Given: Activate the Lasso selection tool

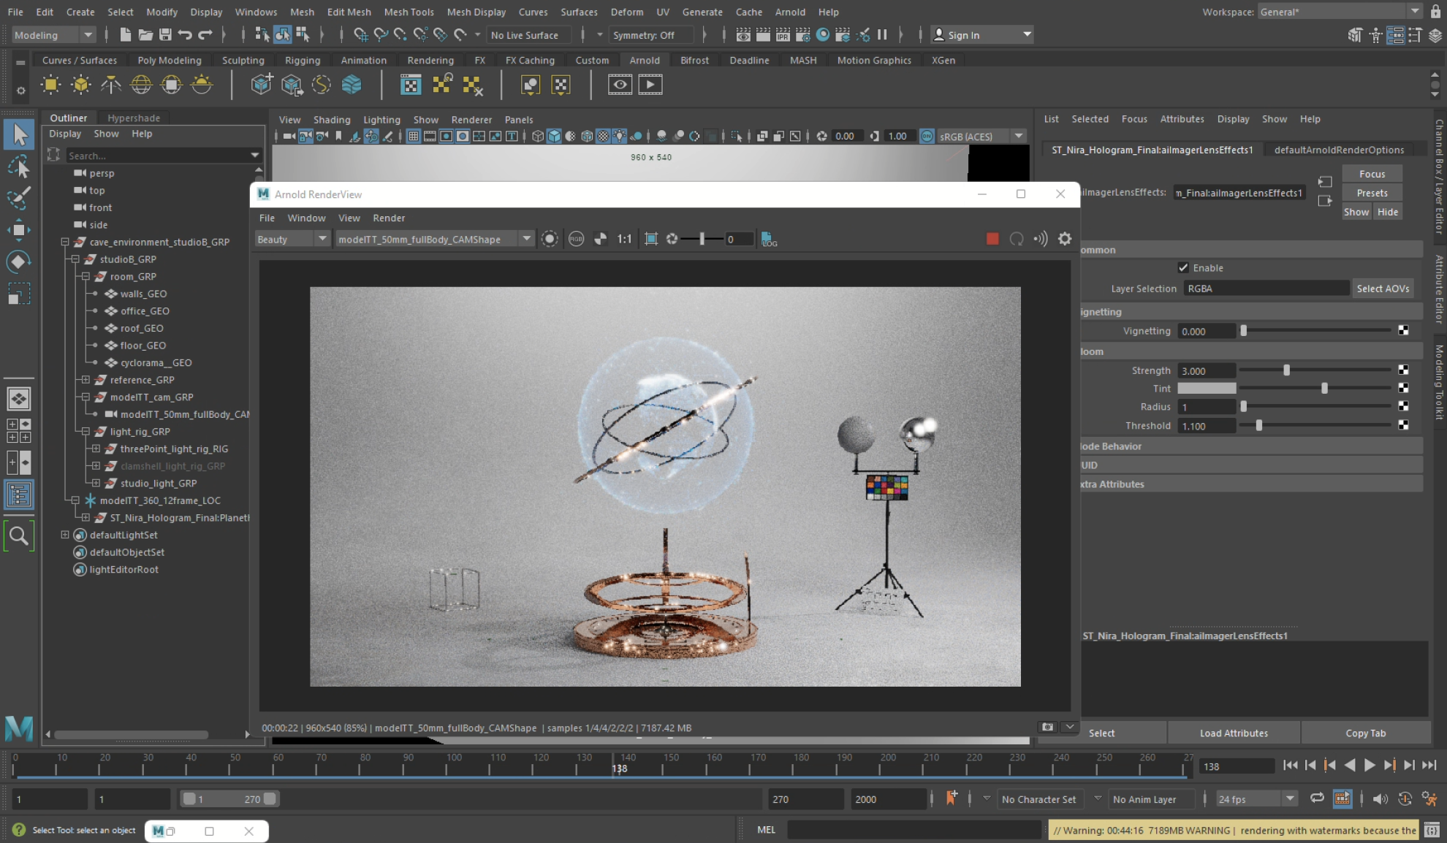Looking at the screenshot, I should pos(20,167).
